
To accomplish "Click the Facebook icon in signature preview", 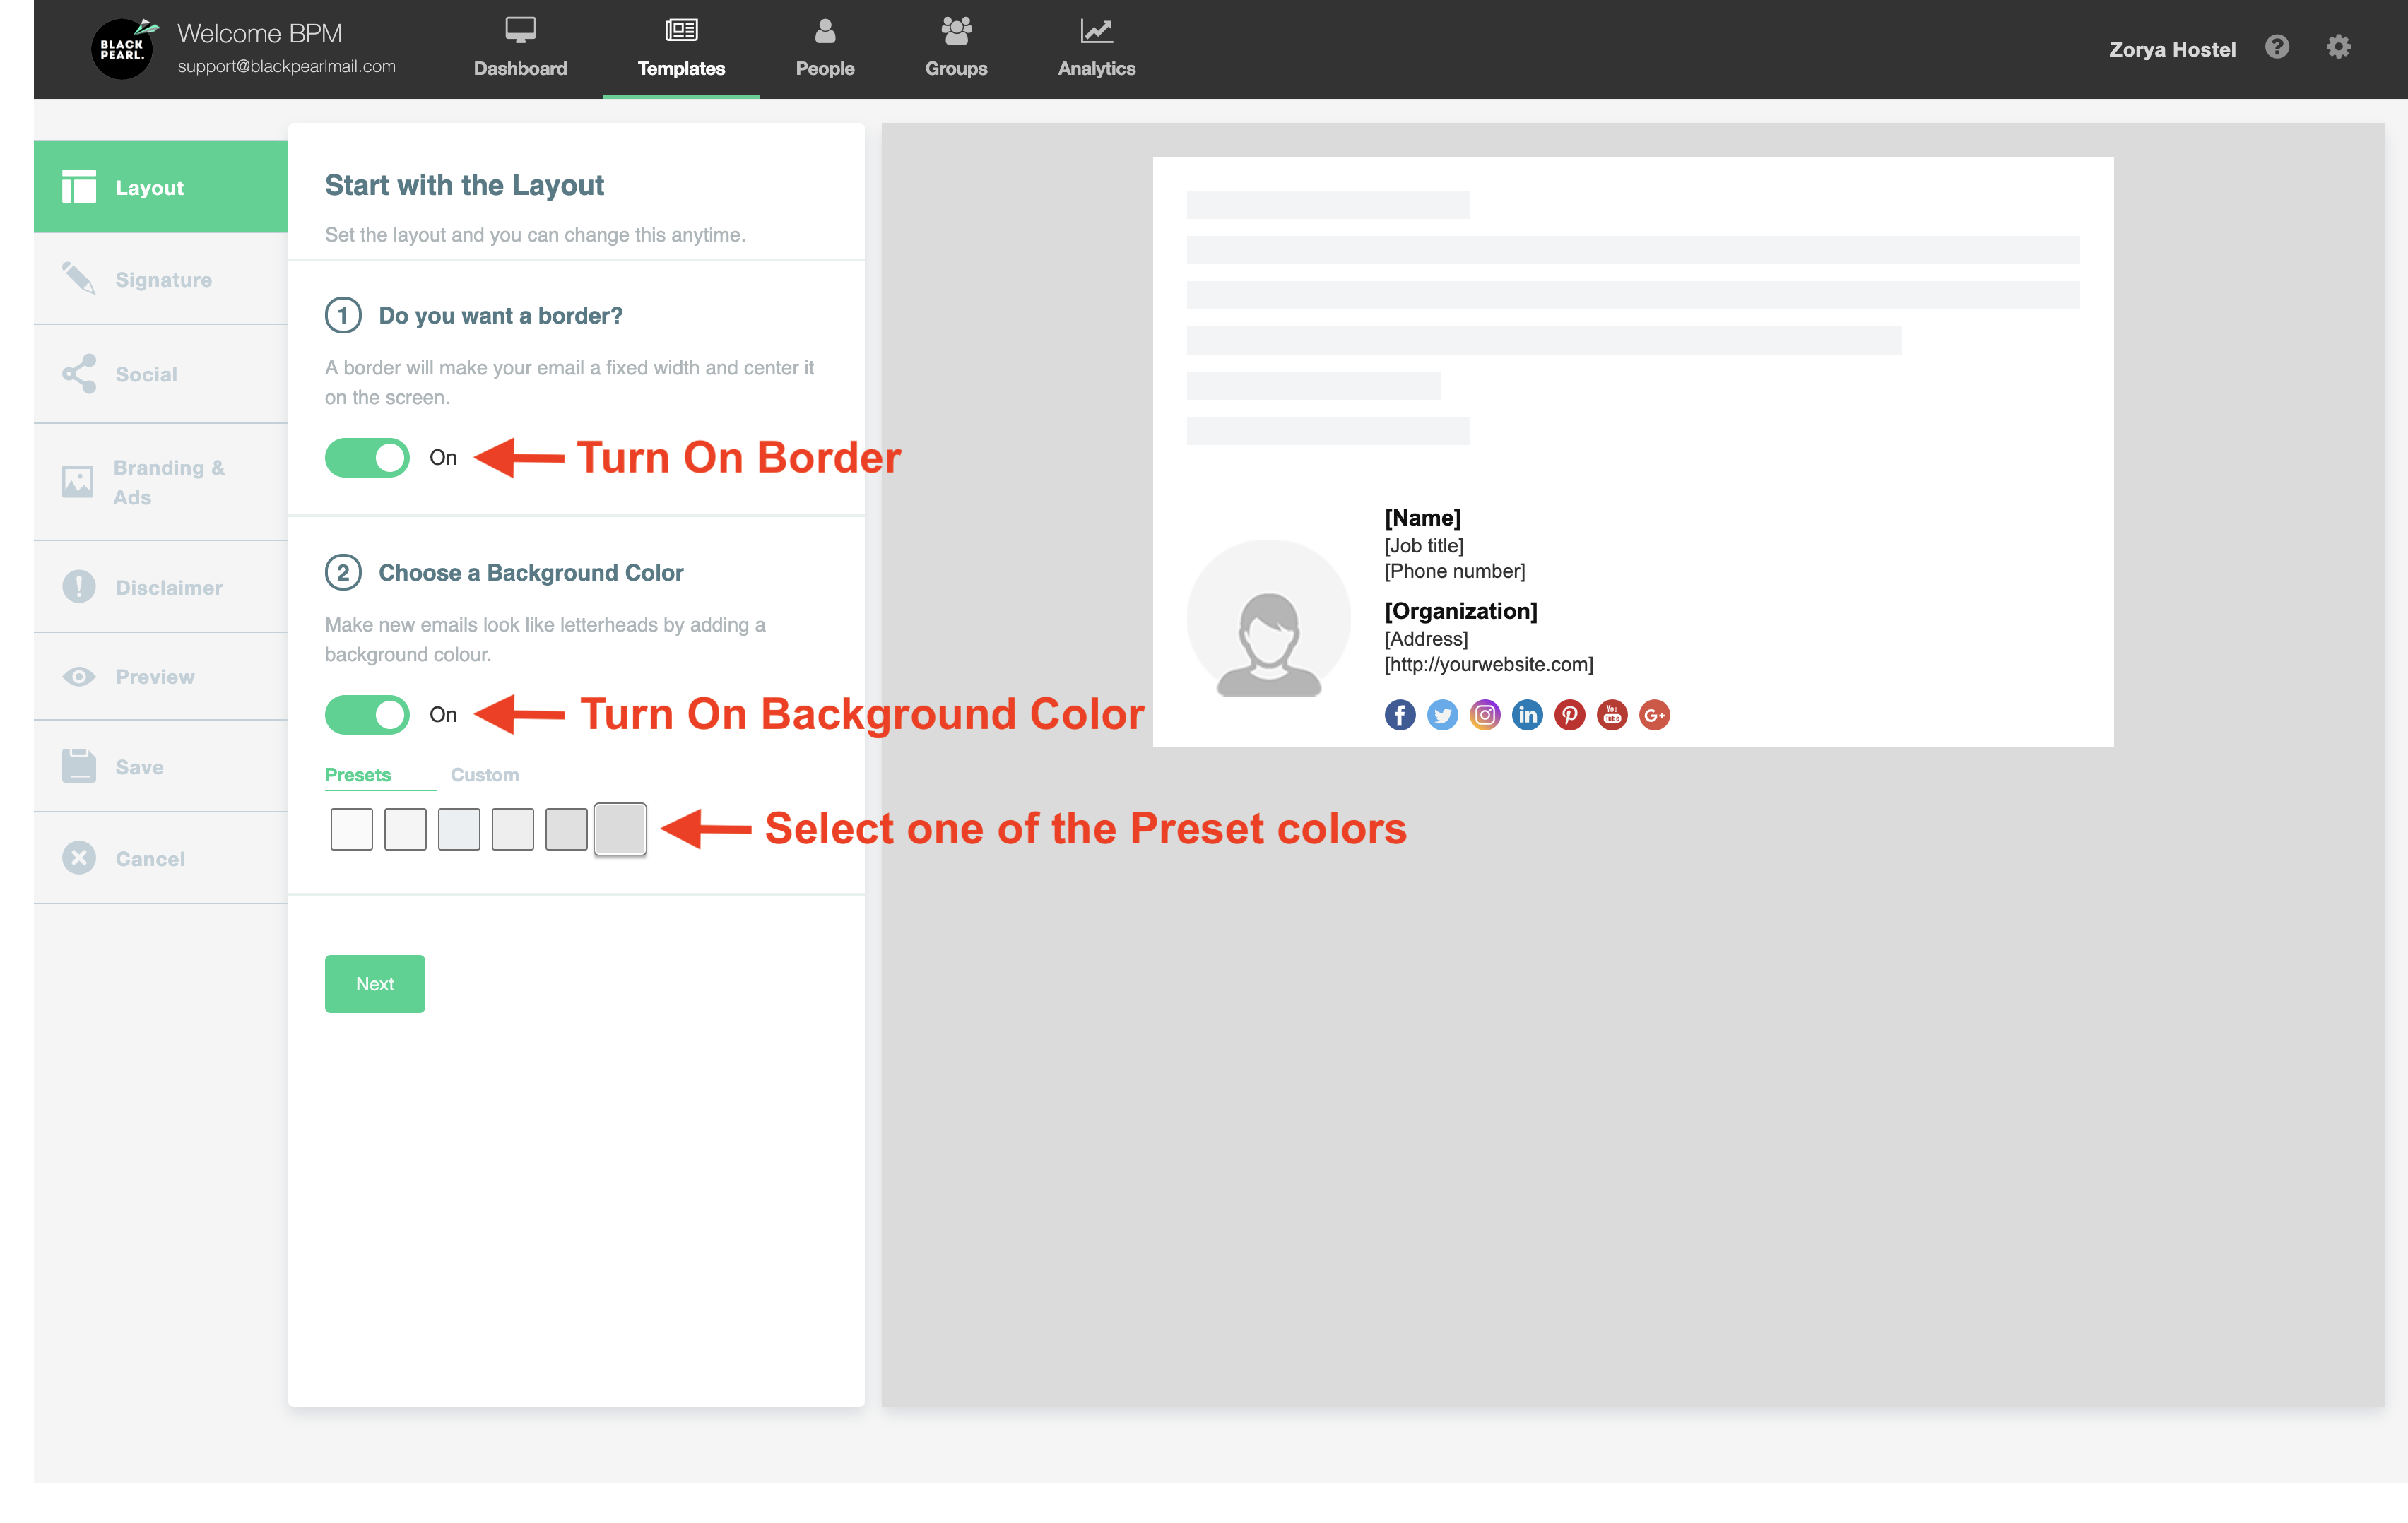I will [1399, 715].
